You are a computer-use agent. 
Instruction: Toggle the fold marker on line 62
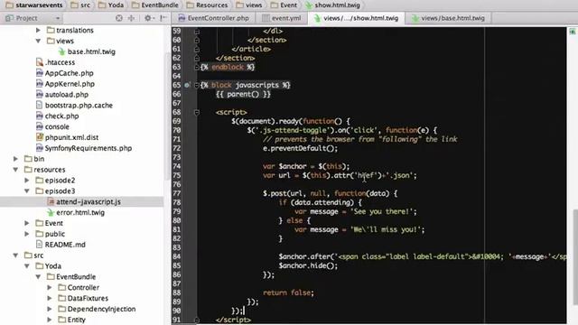point(197,58)
